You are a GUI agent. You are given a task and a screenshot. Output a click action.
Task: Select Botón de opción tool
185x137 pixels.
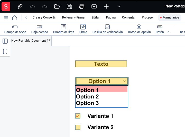click(139, 29)
